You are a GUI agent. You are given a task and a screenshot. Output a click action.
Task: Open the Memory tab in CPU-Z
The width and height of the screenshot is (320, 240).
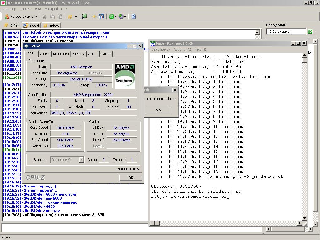(78, 54)
